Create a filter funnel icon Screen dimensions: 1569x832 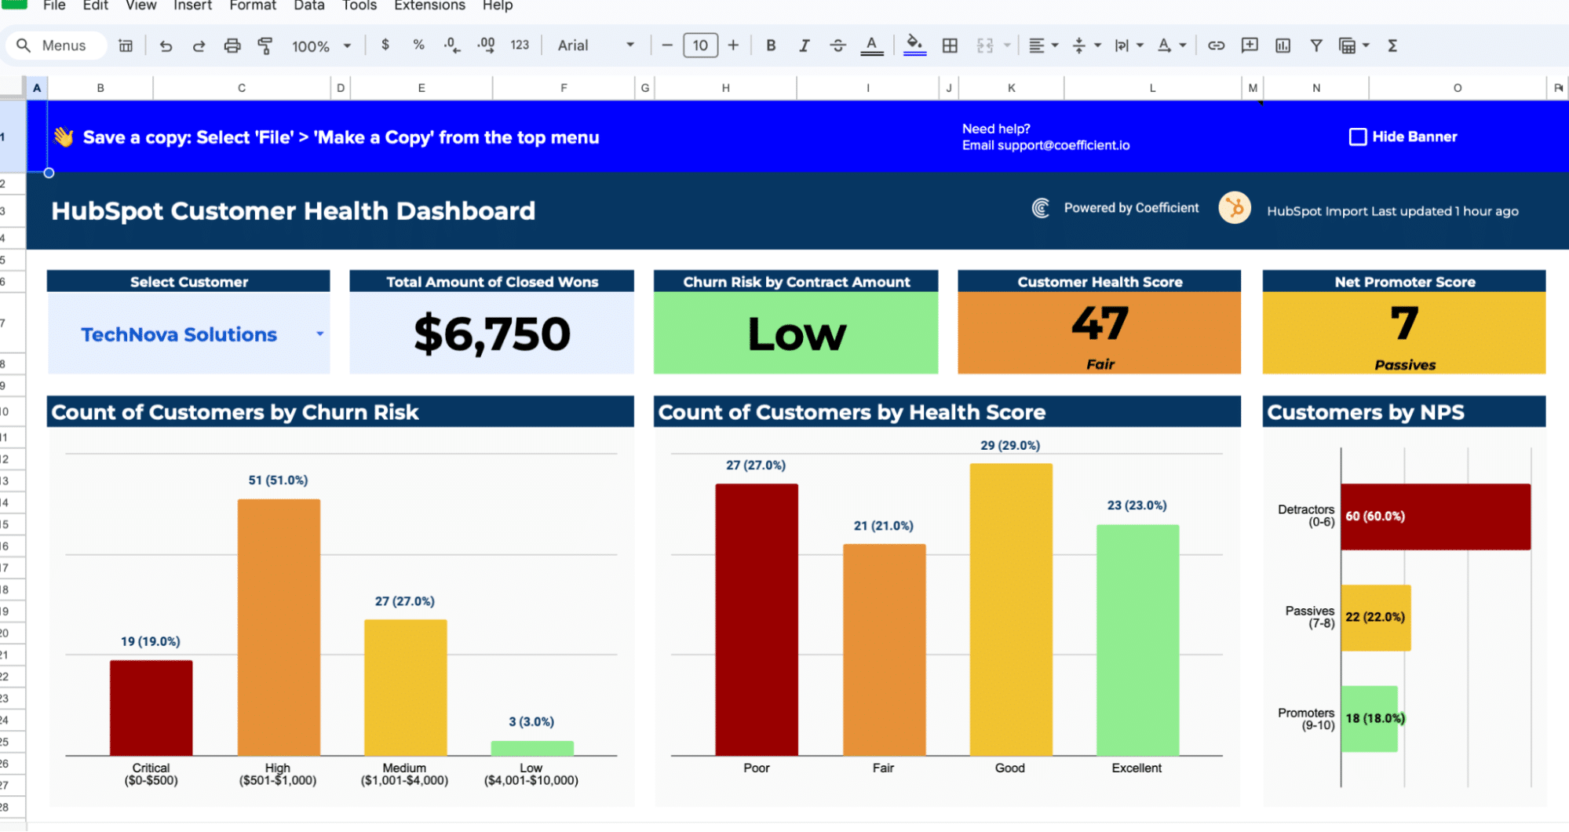click(x=1316, y=46)
